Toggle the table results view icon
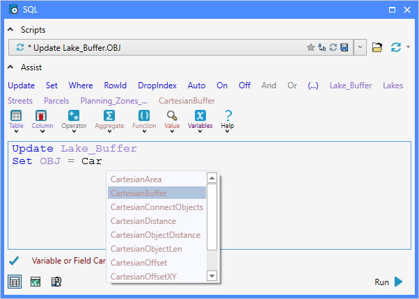419x299 pixels. pos(15,282)
